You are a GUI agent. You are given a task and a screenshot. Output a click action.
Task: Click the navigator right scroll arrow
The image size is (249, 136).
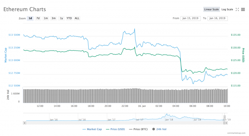(226, 123)
